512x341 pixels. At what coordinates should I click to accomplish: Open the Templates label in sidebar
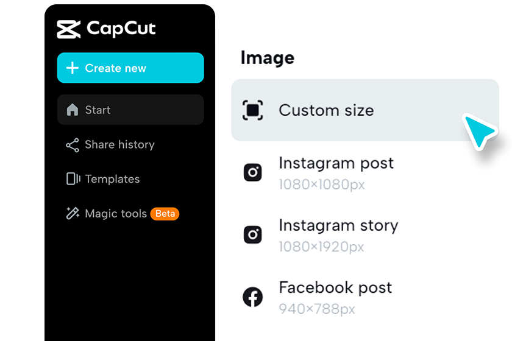click(112, 179)
